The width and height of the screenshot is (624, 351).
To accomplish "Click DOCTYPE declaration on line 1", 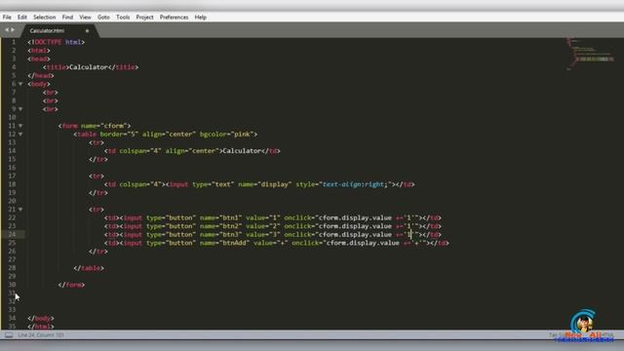I will coord(57,42).
